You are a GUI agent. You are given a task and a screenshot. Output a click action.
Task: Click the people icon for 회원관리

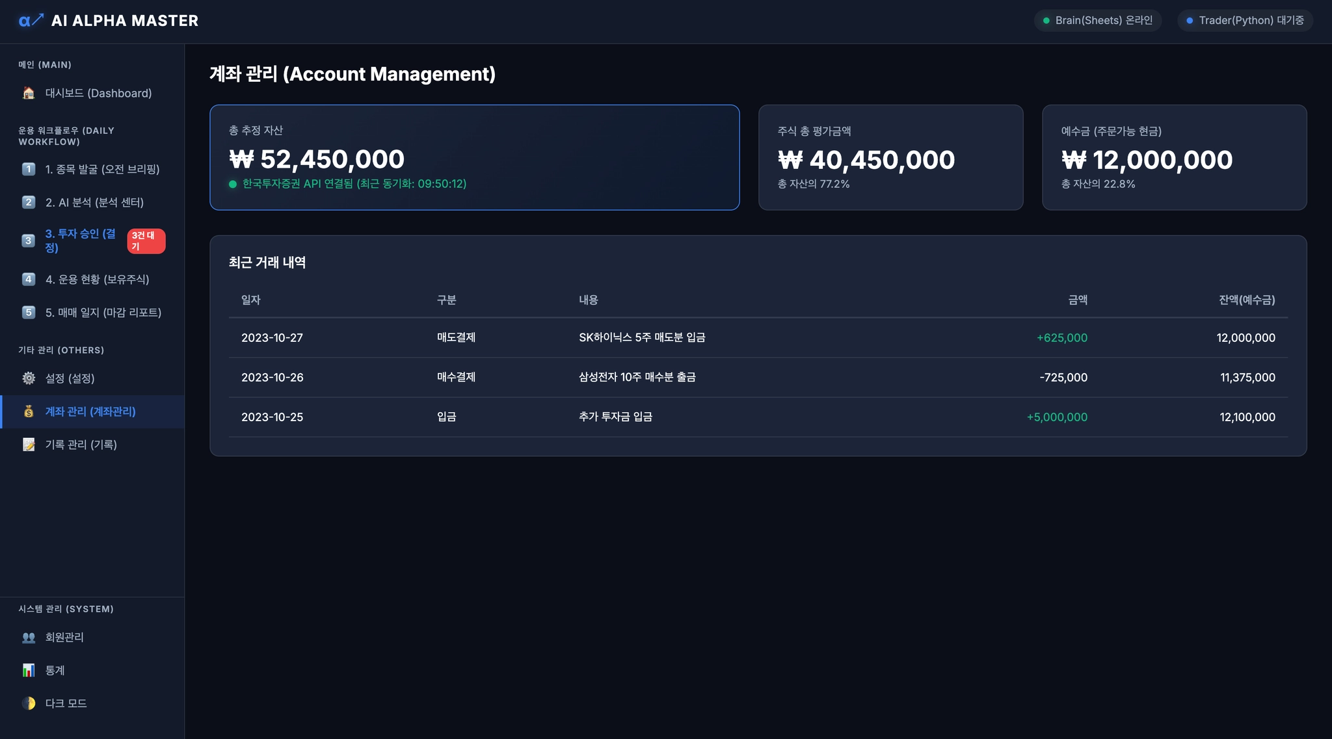coord(29,637)
